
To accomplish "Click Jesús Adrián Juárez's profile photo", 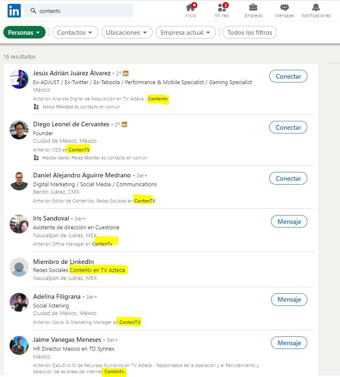I will point(19,79).
